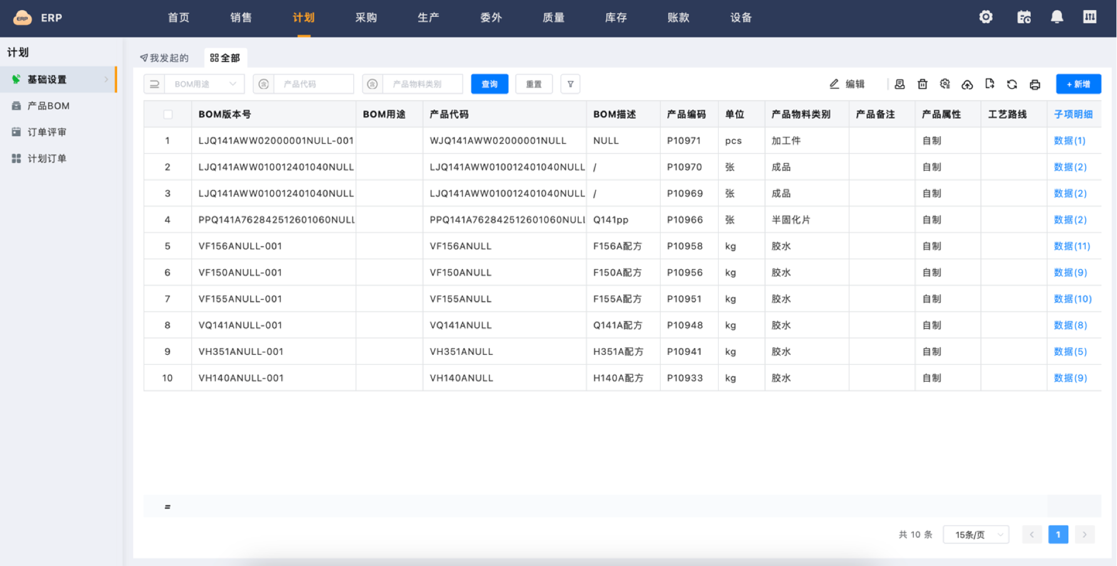The width and height of the screenshot is (1117, 566).
Task: Open the funnel filter icon button
Action: tap(570, 84)
